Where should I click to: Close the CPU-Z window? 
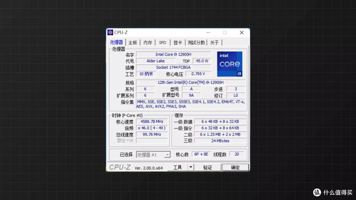pyautogui.click(x=242, y=32)
